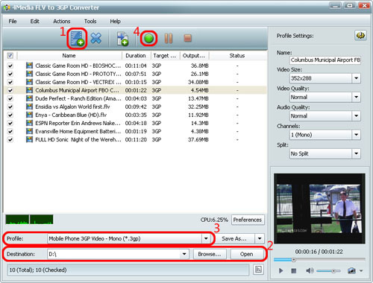Image resolution: width=373 pixels, height=283 pixels.
Task: Click the CPU usage graph
Action: point(29,220)
